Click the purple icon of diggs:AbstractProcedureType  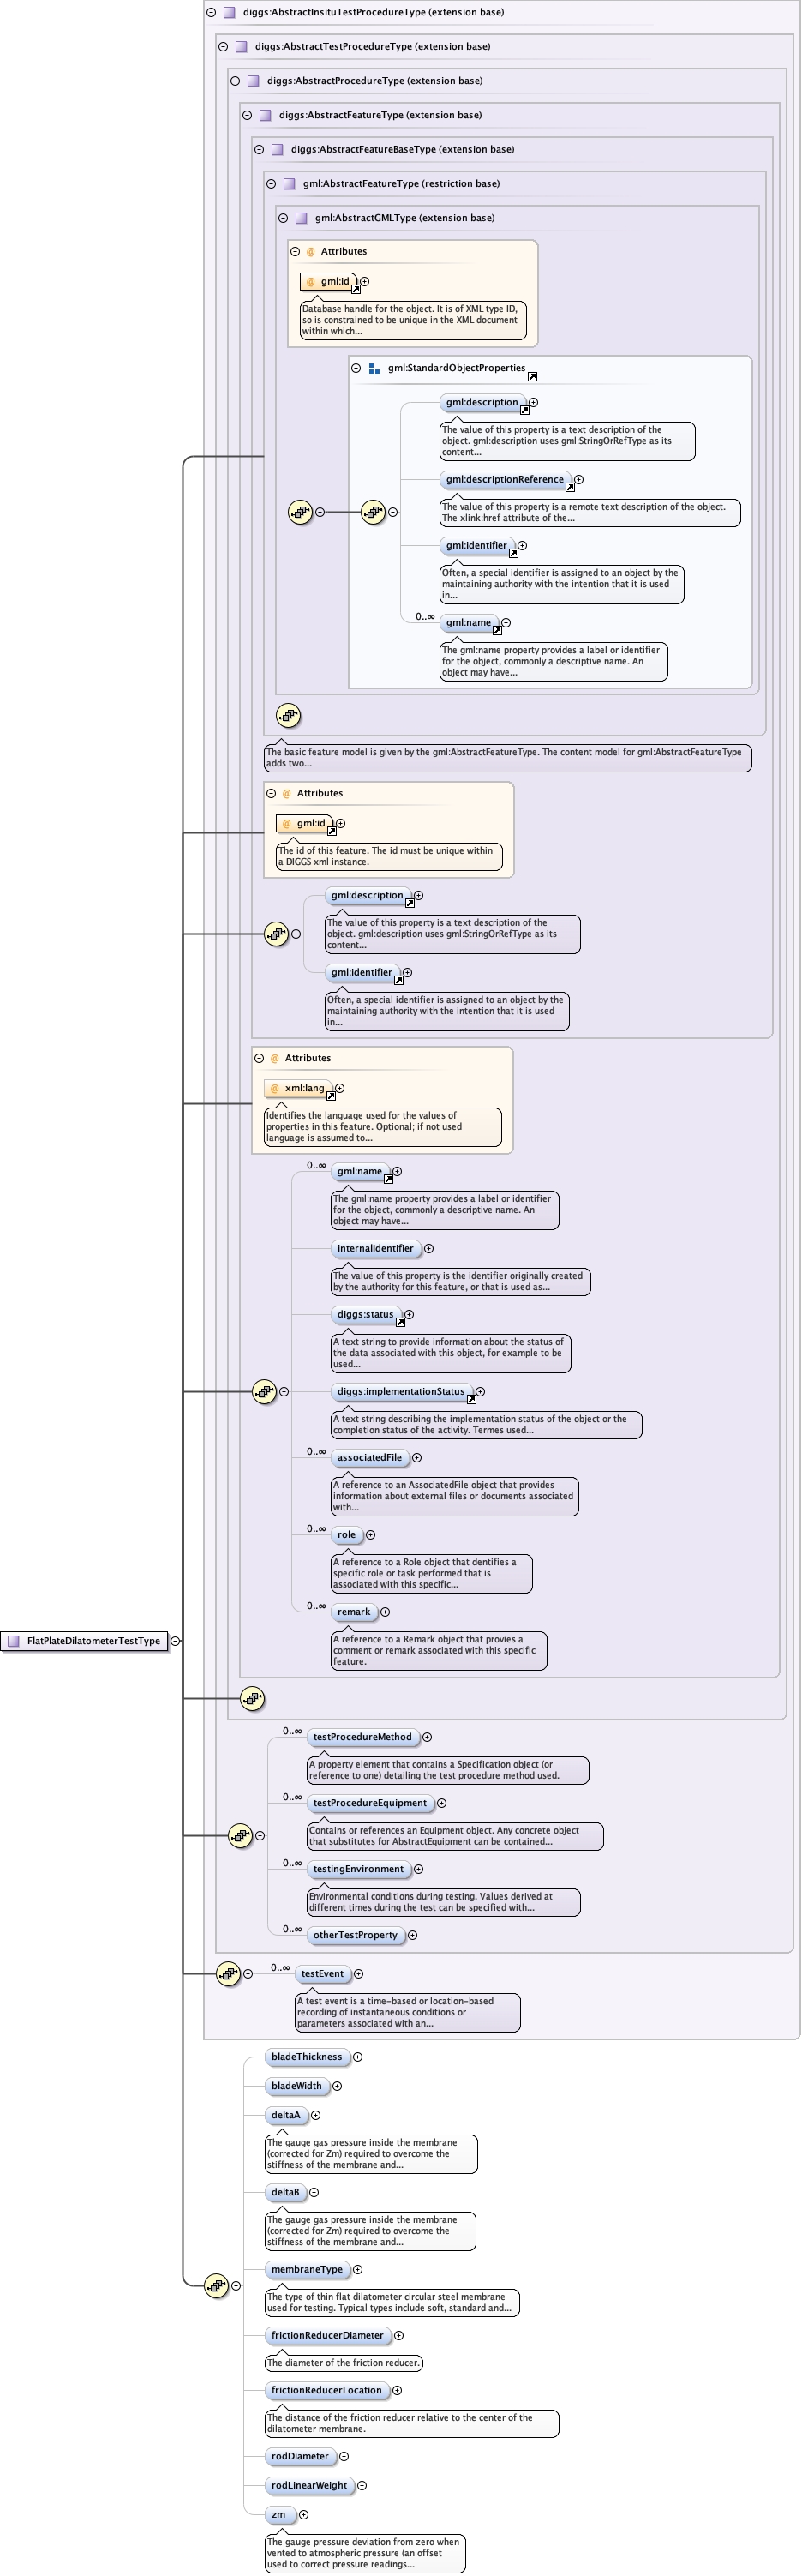coord(253,81)
